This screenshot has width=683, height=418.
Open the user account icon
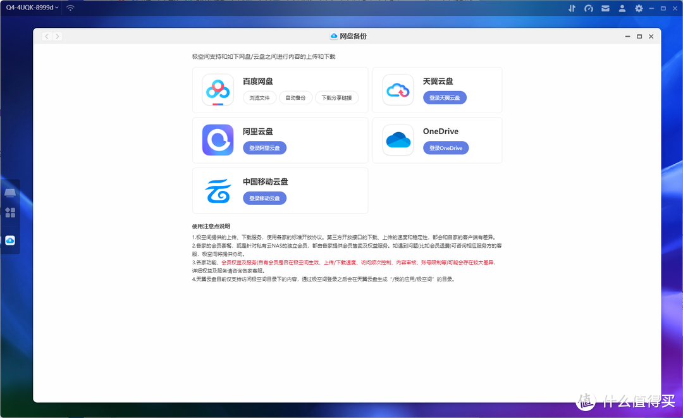(x=621, y=8)
